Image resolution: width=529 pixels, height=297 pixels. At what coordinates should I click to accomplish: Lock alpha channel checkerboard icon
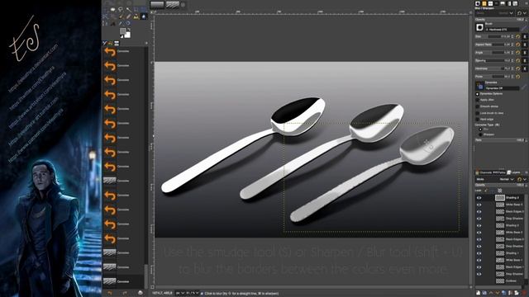coord(499,191)
